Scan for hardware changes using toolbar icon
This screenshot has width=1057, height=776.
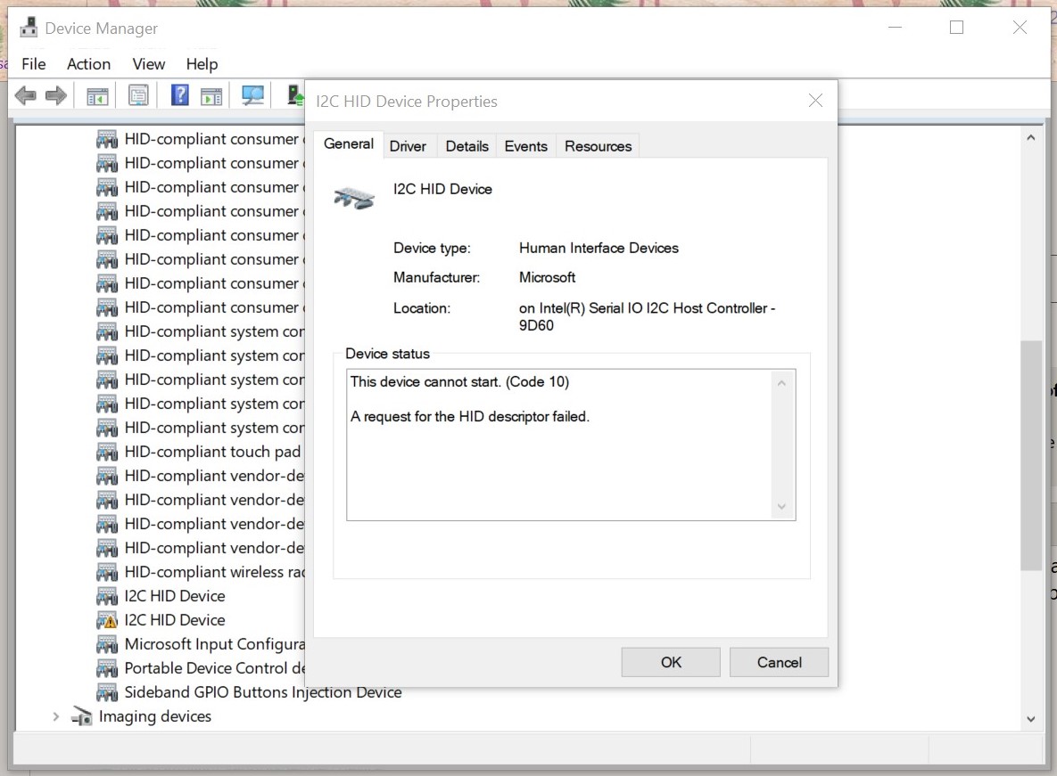(x=252, y=94)
